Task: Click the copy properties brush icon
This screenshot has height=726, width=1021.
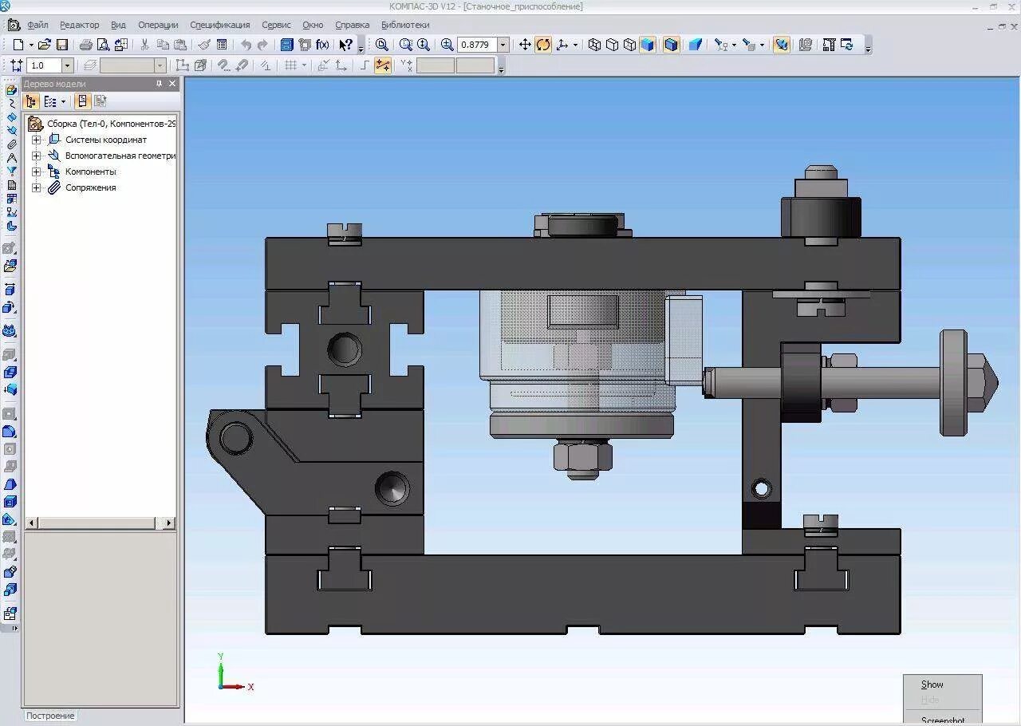Action: click(x=204, y=45)
